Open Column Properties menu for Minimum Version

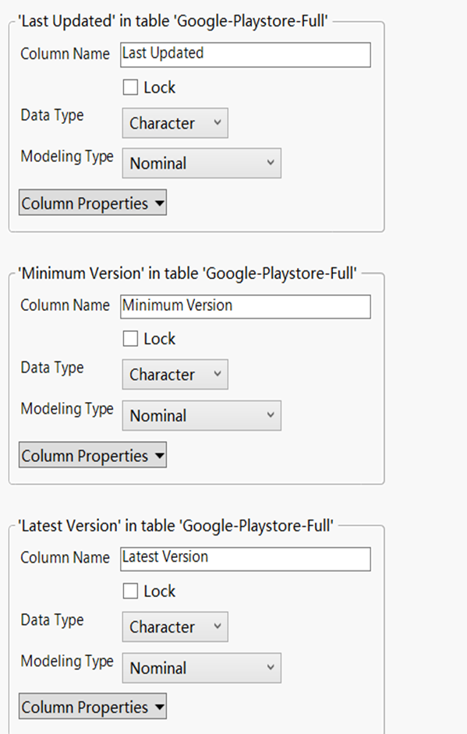pos(93,455)
